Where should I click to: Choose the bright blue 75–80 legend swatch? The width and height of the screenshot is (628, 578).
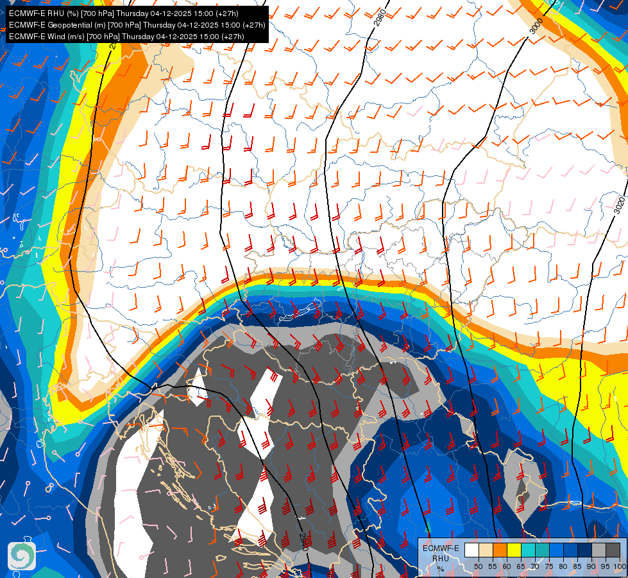[x=556, y=550]
